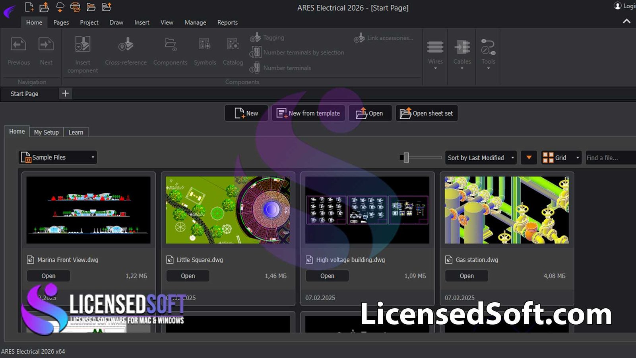Open the Insert ribbon tab
This screenshot has height=358, width=636.
[x=142, y=22]
